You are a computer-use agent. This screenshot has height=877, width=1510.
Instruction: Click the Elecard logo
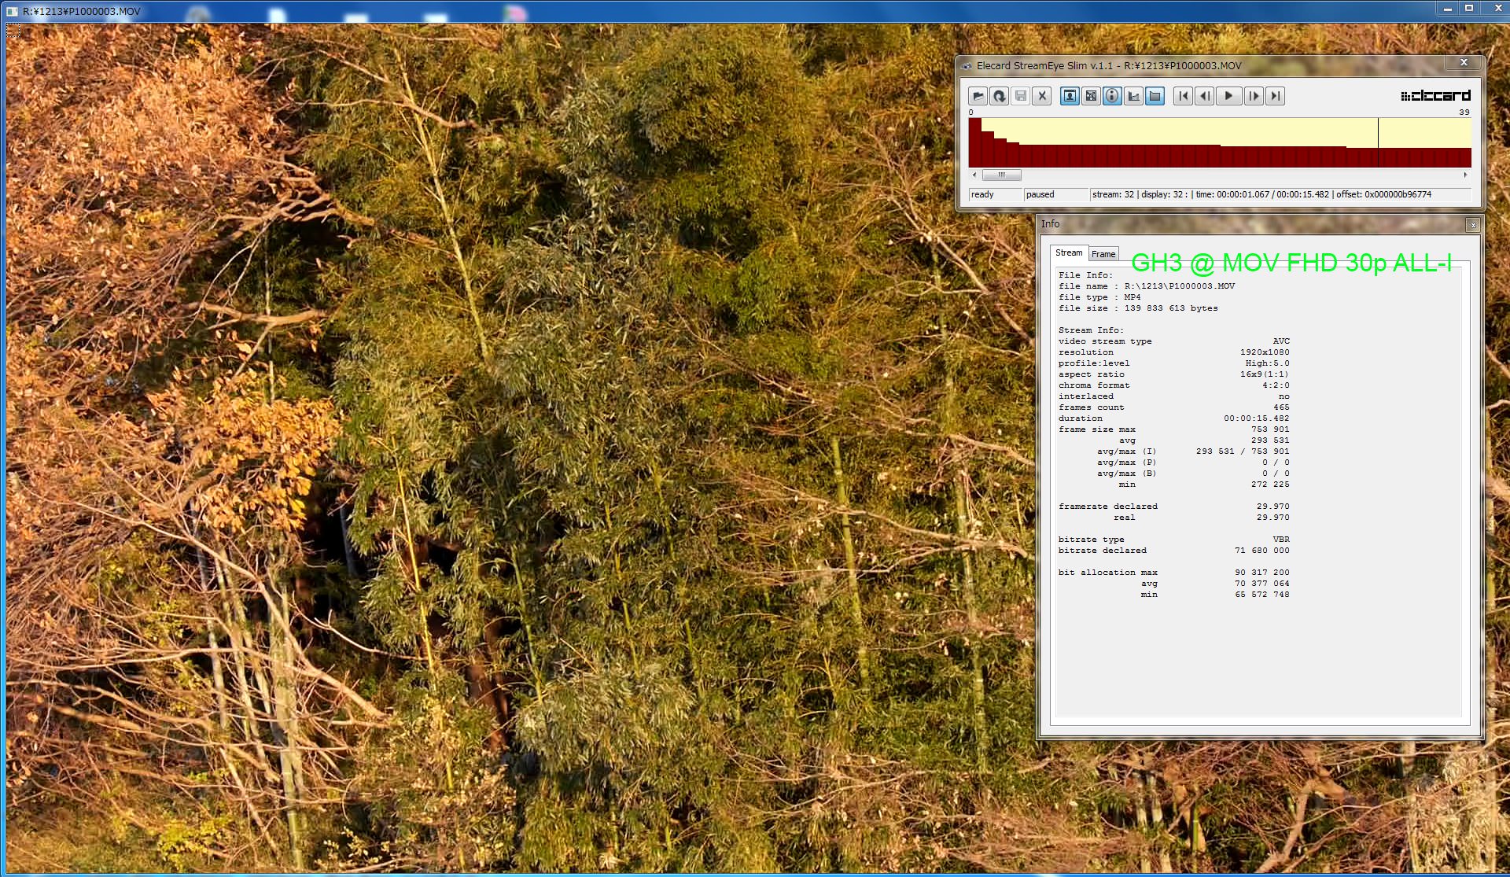[x=1435, y=96]
